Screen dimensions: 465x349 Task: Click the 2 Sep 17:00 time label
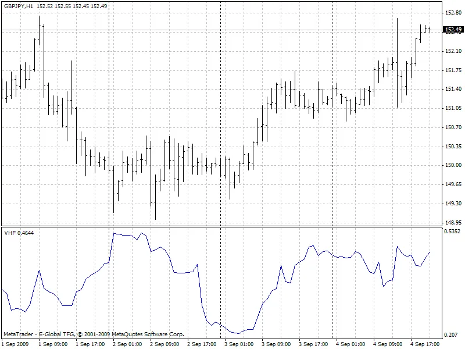click(201, 344)
